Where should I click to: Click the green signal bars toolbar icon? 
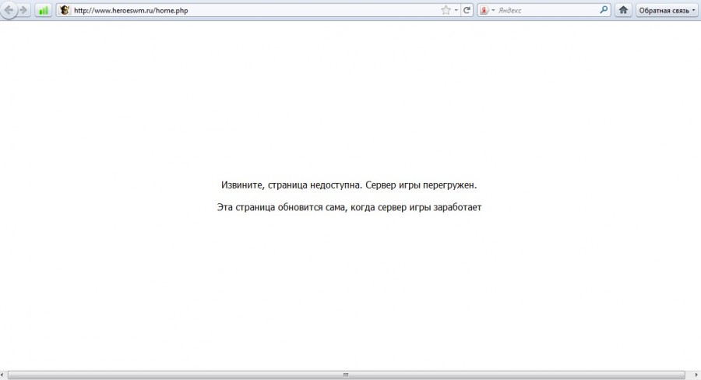point(44,10)
